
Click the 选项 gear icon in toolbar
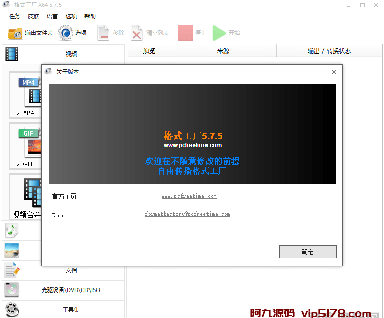click(x=66, y=33)
